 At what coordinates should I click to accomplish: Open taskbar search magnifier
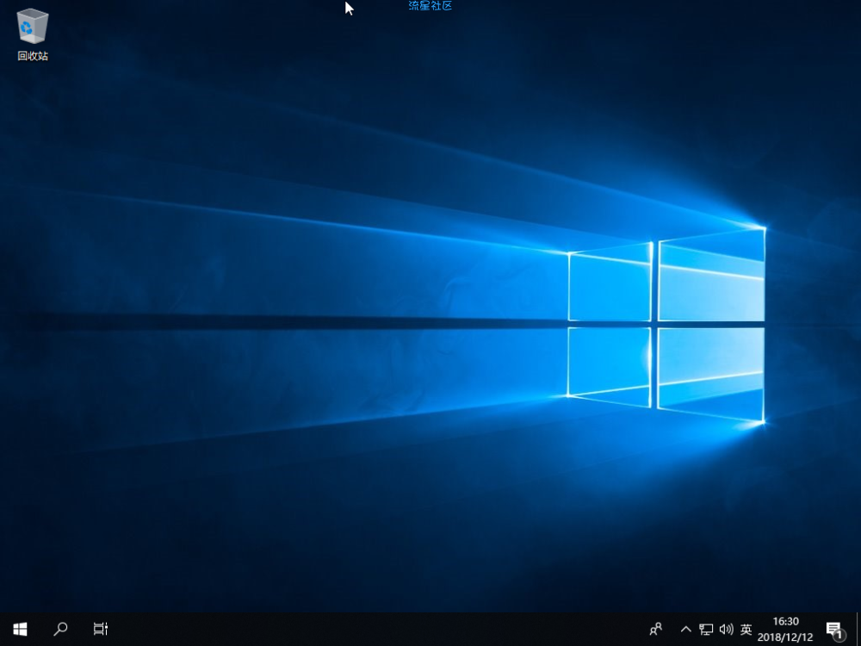click(x=60, y=629)
